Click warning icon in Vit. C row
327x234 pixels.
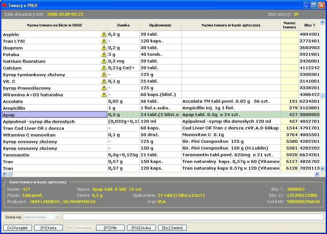pyautogui.click(x=104, y=81)
